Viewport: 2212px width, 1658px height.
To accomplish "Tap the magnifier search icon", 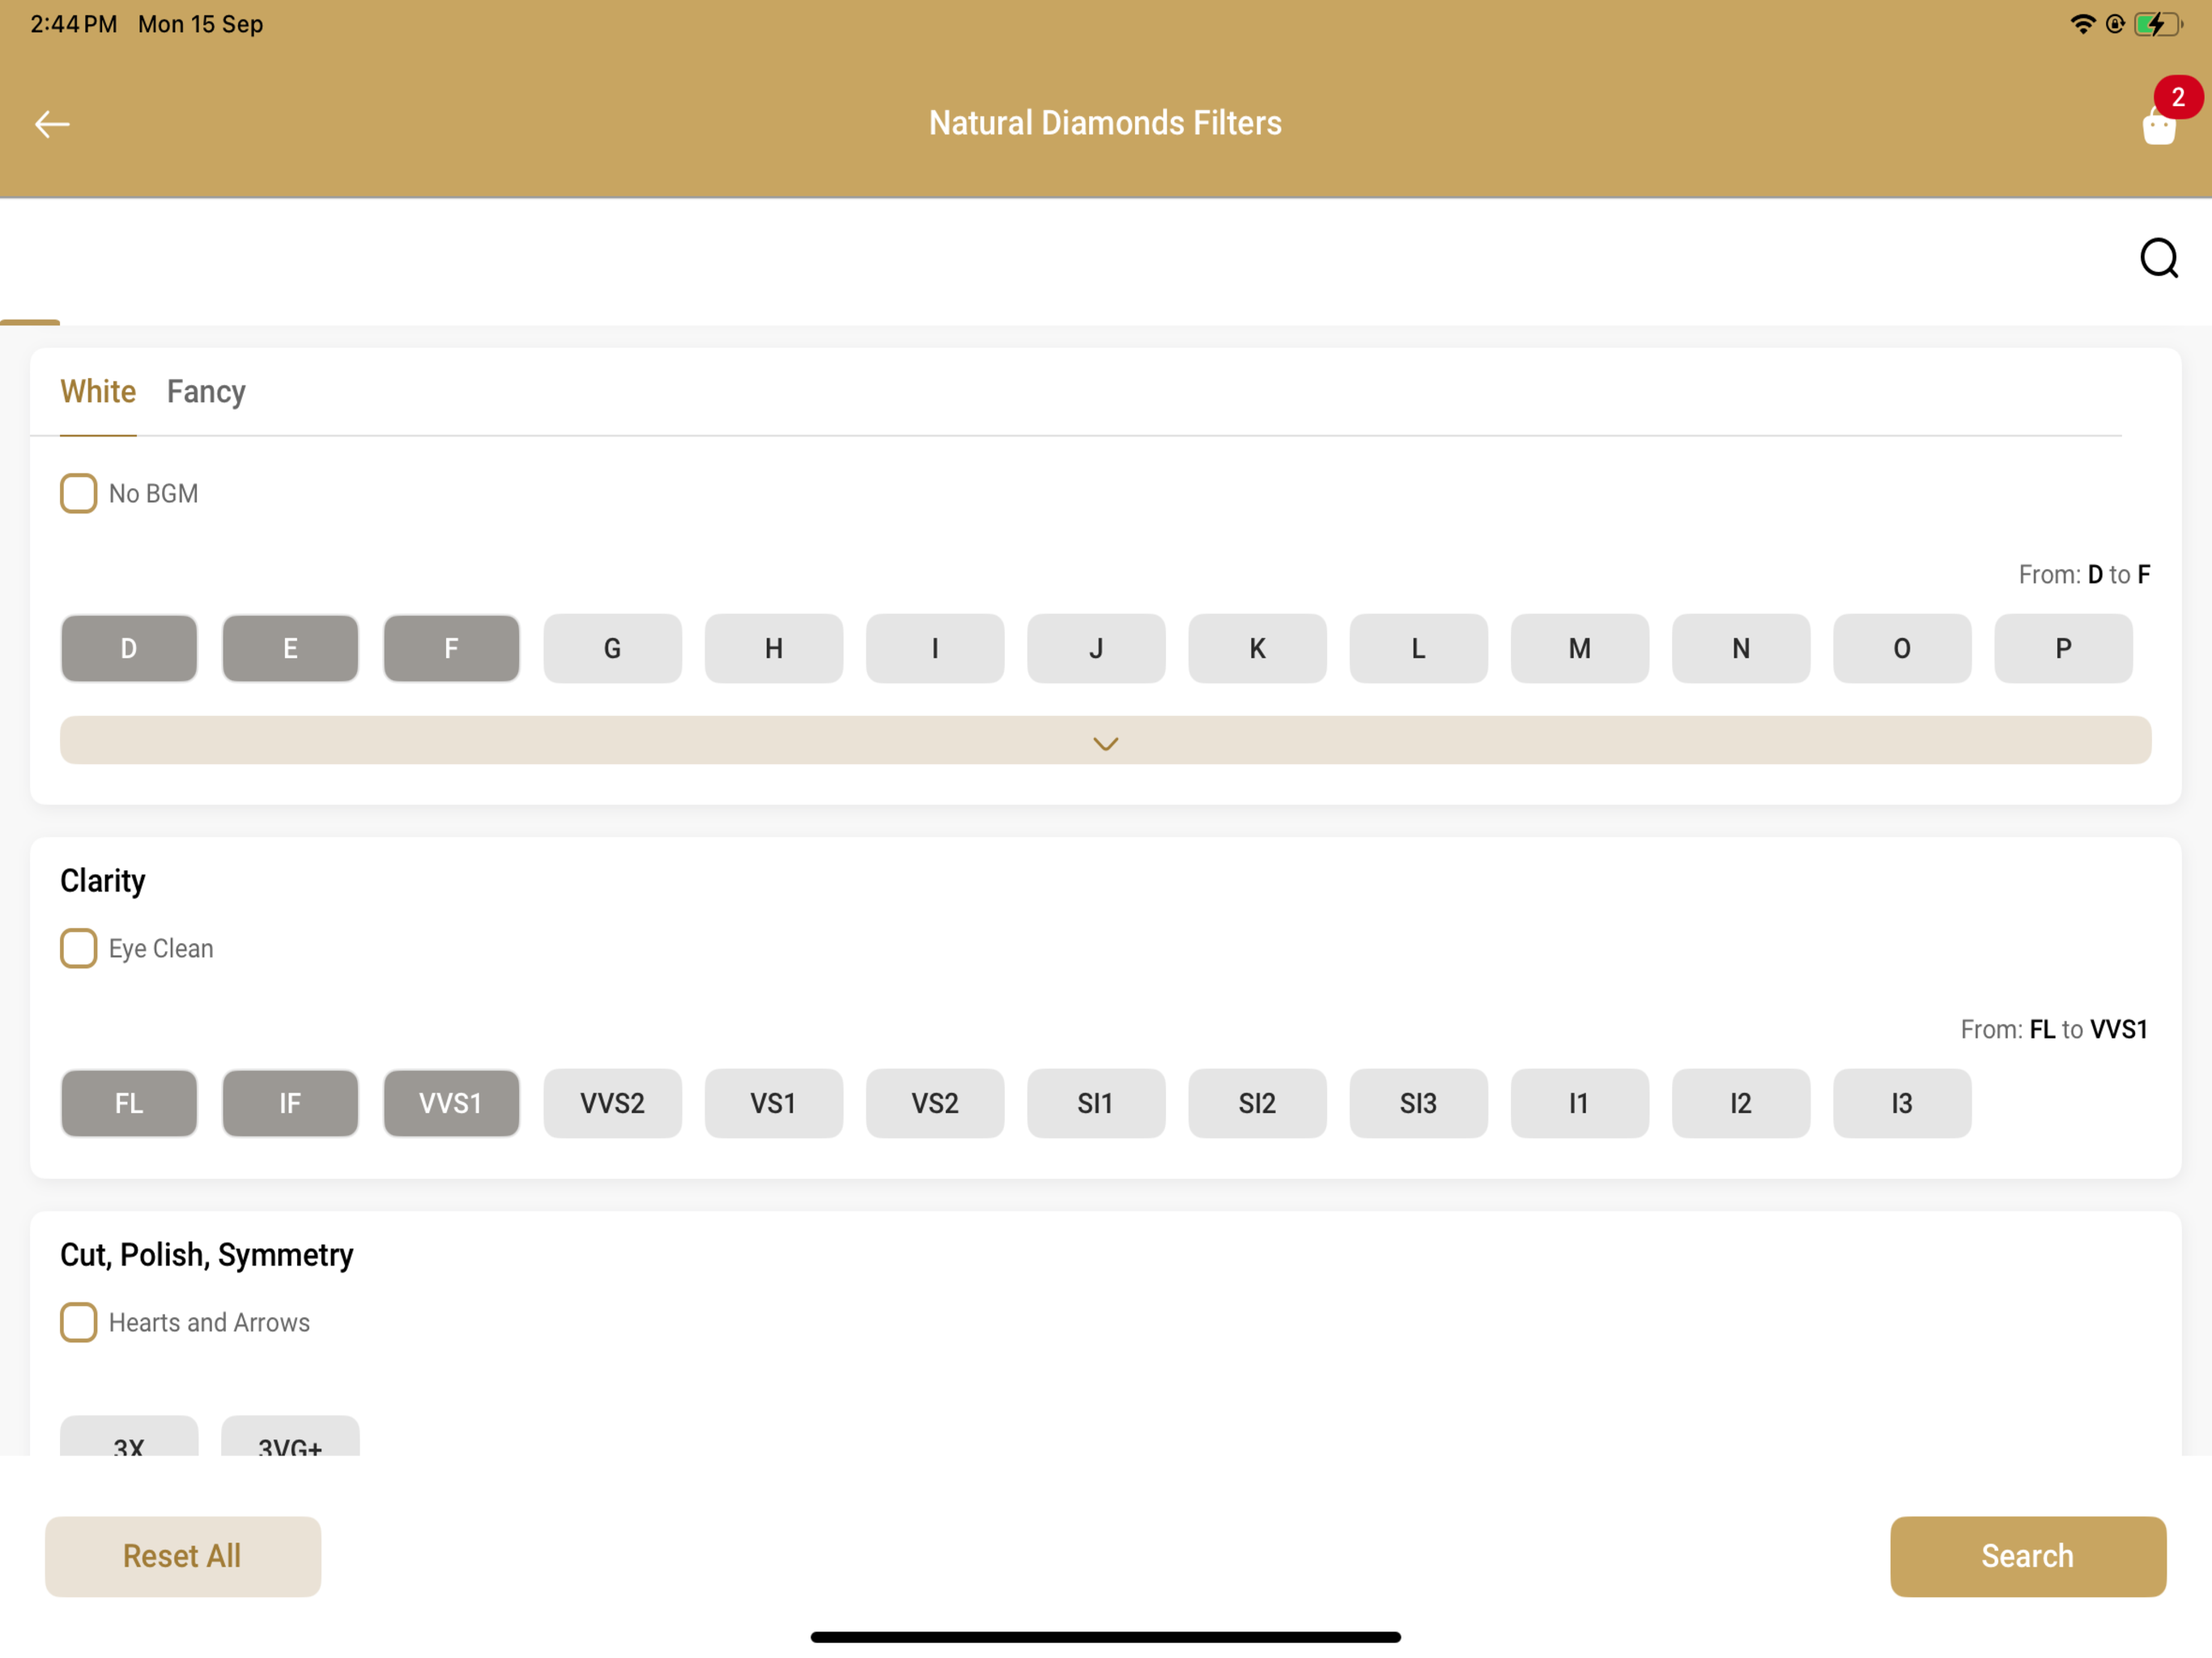I will 2159,258.
